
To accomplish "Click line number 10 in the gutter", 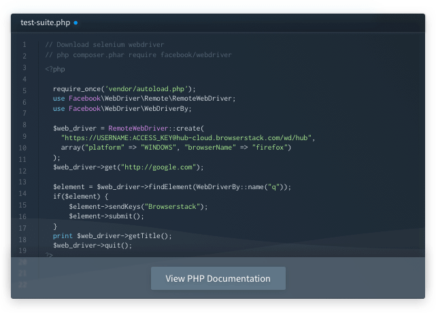I will [22, 148].
